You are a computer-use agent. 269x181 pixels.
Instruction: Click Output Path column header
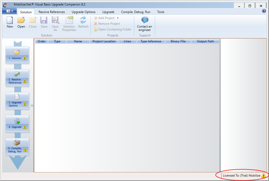pyautogui.click(x=205, y=41)
